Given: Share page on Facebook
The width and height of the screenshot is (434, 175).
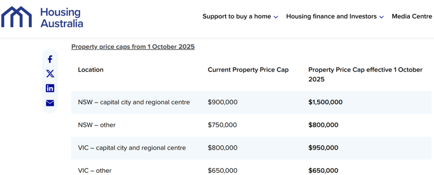Looking at the screenshot, I should click(x=50, y=59).
